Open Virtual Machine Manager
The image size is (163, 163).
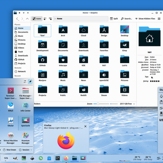(x=11, y=138)
